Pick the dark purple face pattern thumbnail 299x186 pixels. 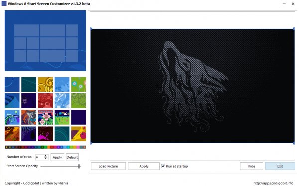[29, 101]
